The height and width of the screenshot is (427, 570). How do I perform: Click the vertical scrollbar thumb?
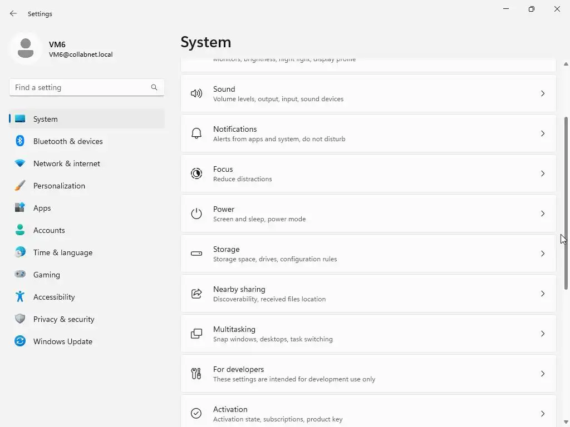567,203
